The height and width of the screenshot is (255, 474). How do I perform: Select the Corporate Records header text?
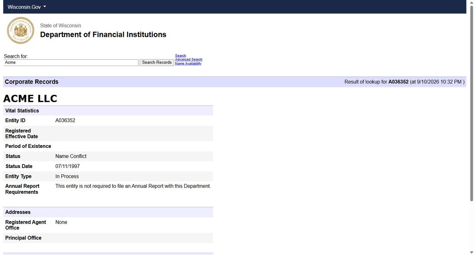click(32, 82)
